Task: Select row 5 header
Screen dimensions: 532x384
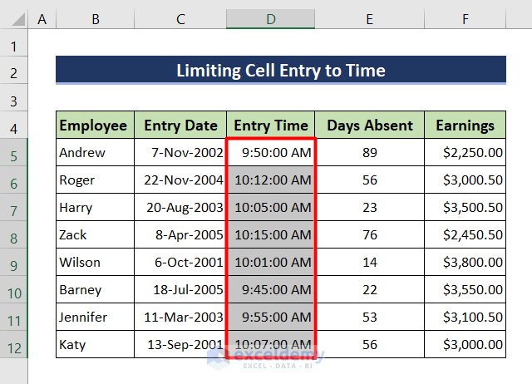Action: pos(14,153)
